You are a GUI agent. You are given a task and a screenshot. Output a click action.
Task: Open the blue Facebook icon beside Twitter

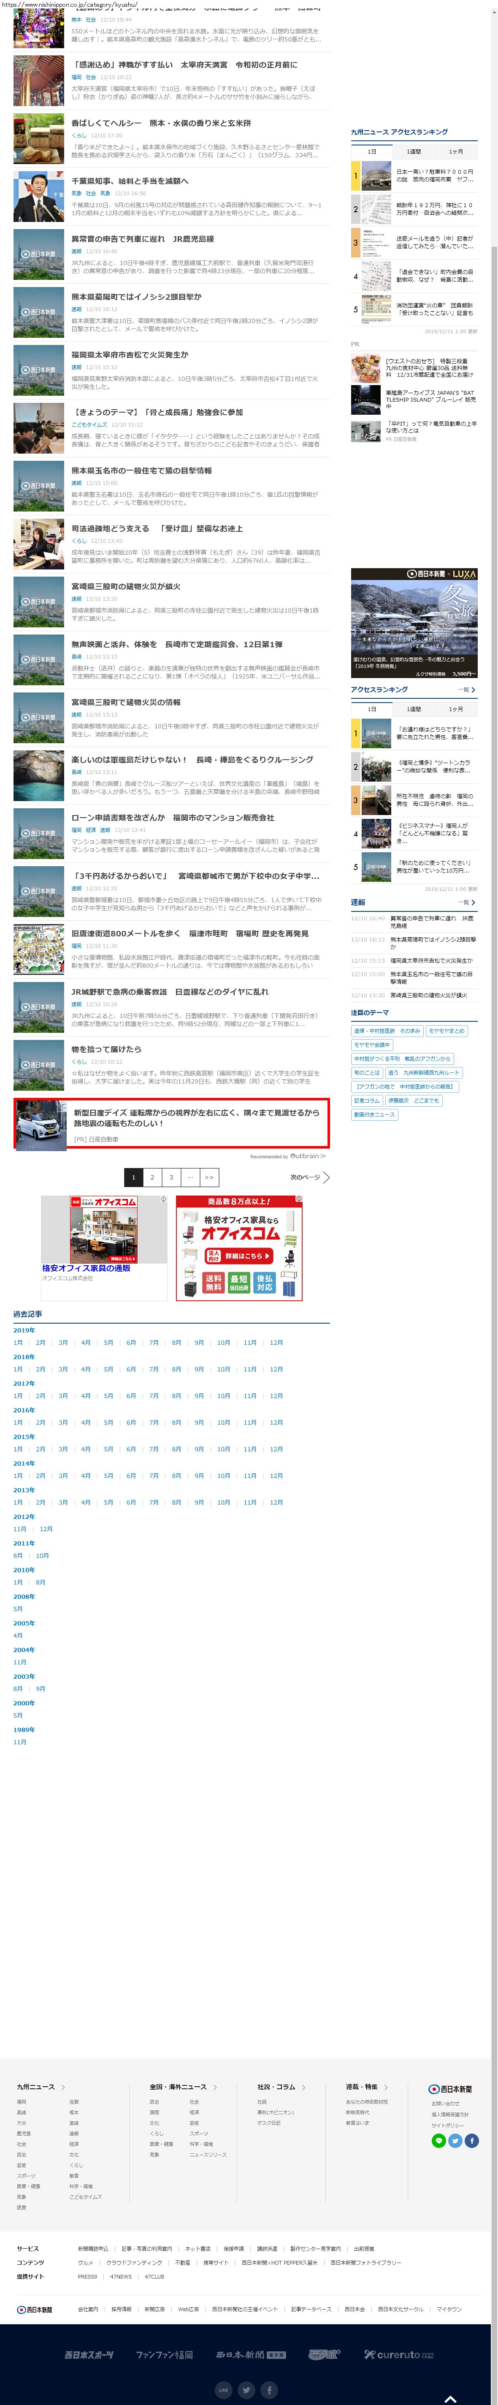(x=472, y=2141)
